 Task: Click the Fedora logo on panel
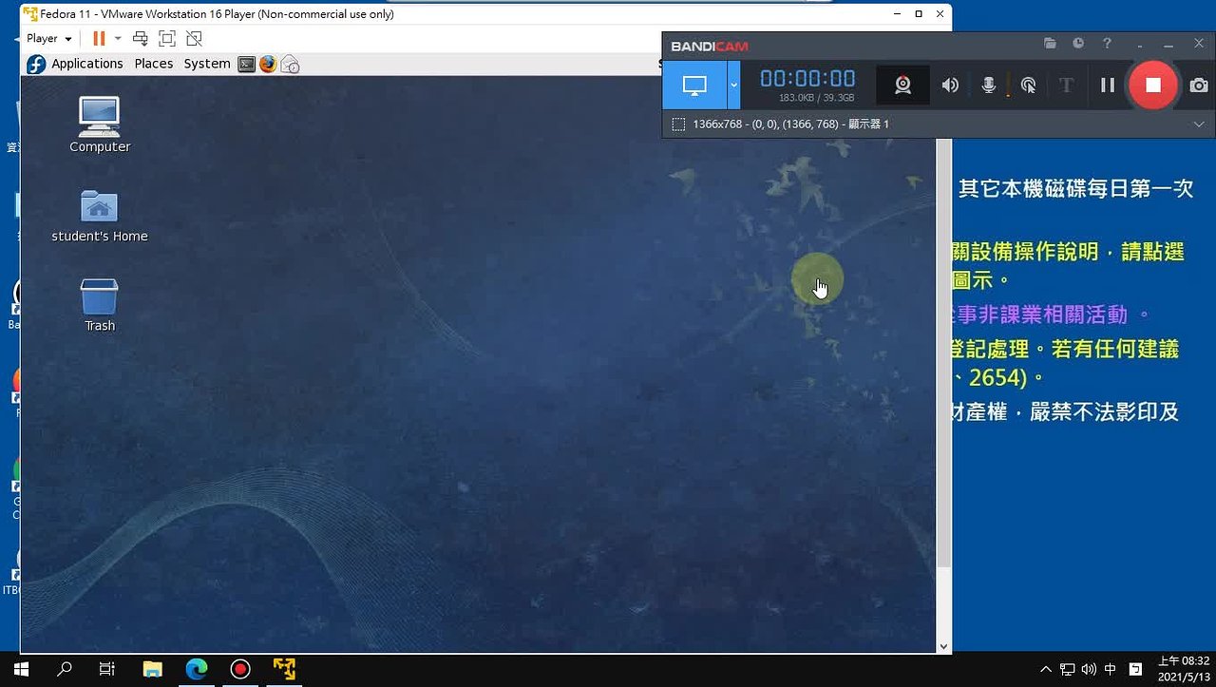coord(36,64)
